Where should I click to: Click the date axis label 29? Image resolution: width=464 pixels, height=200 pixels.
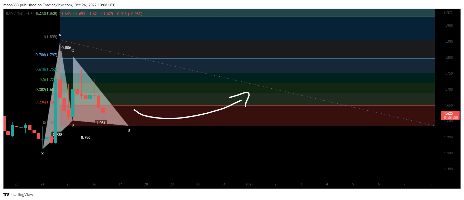(172, 184)
